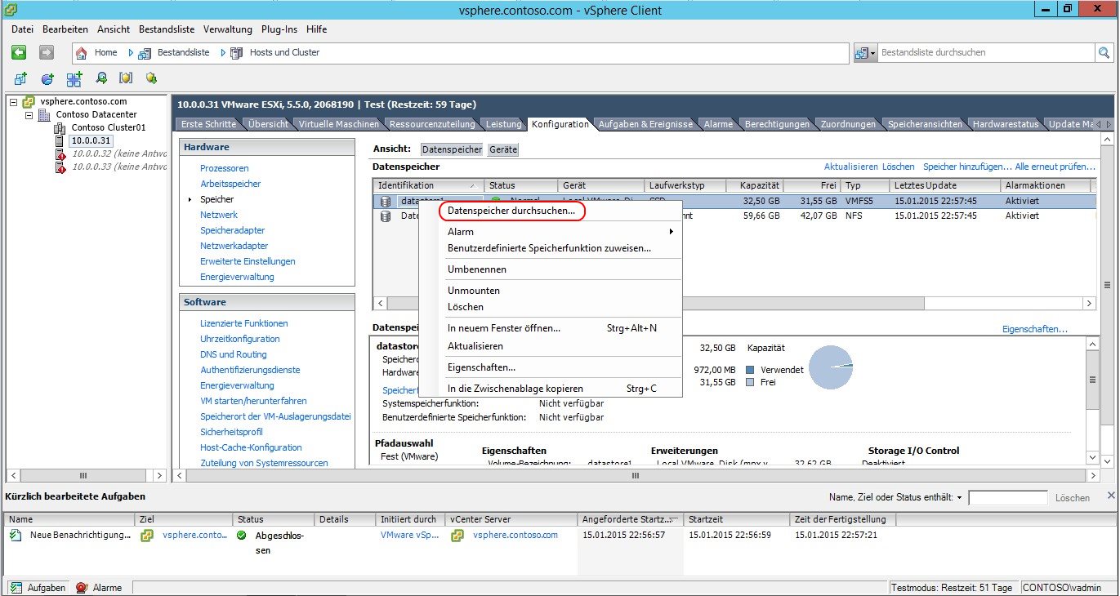Click the error host icon for 10.0.0.32
Viewport: 1120px width, 596px height.
click(x=60, y=154)
